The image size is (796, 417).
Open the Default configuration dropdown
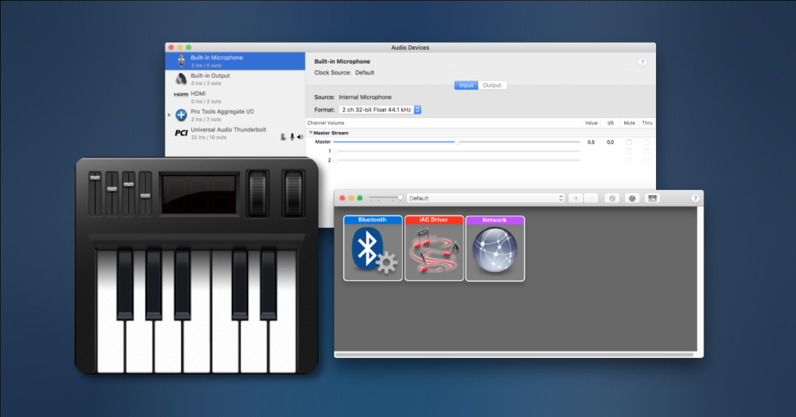[486, 198]
